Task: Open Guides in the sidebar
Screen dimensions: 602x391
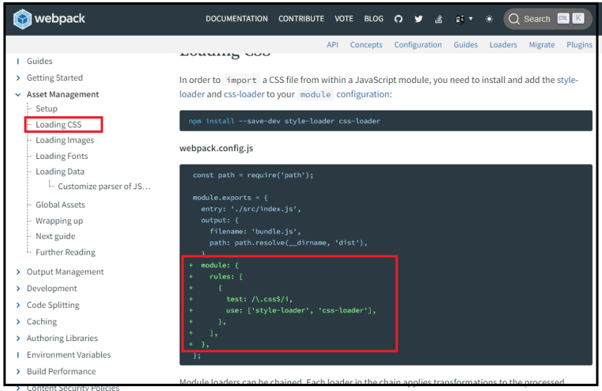Action: pos(39,61)
